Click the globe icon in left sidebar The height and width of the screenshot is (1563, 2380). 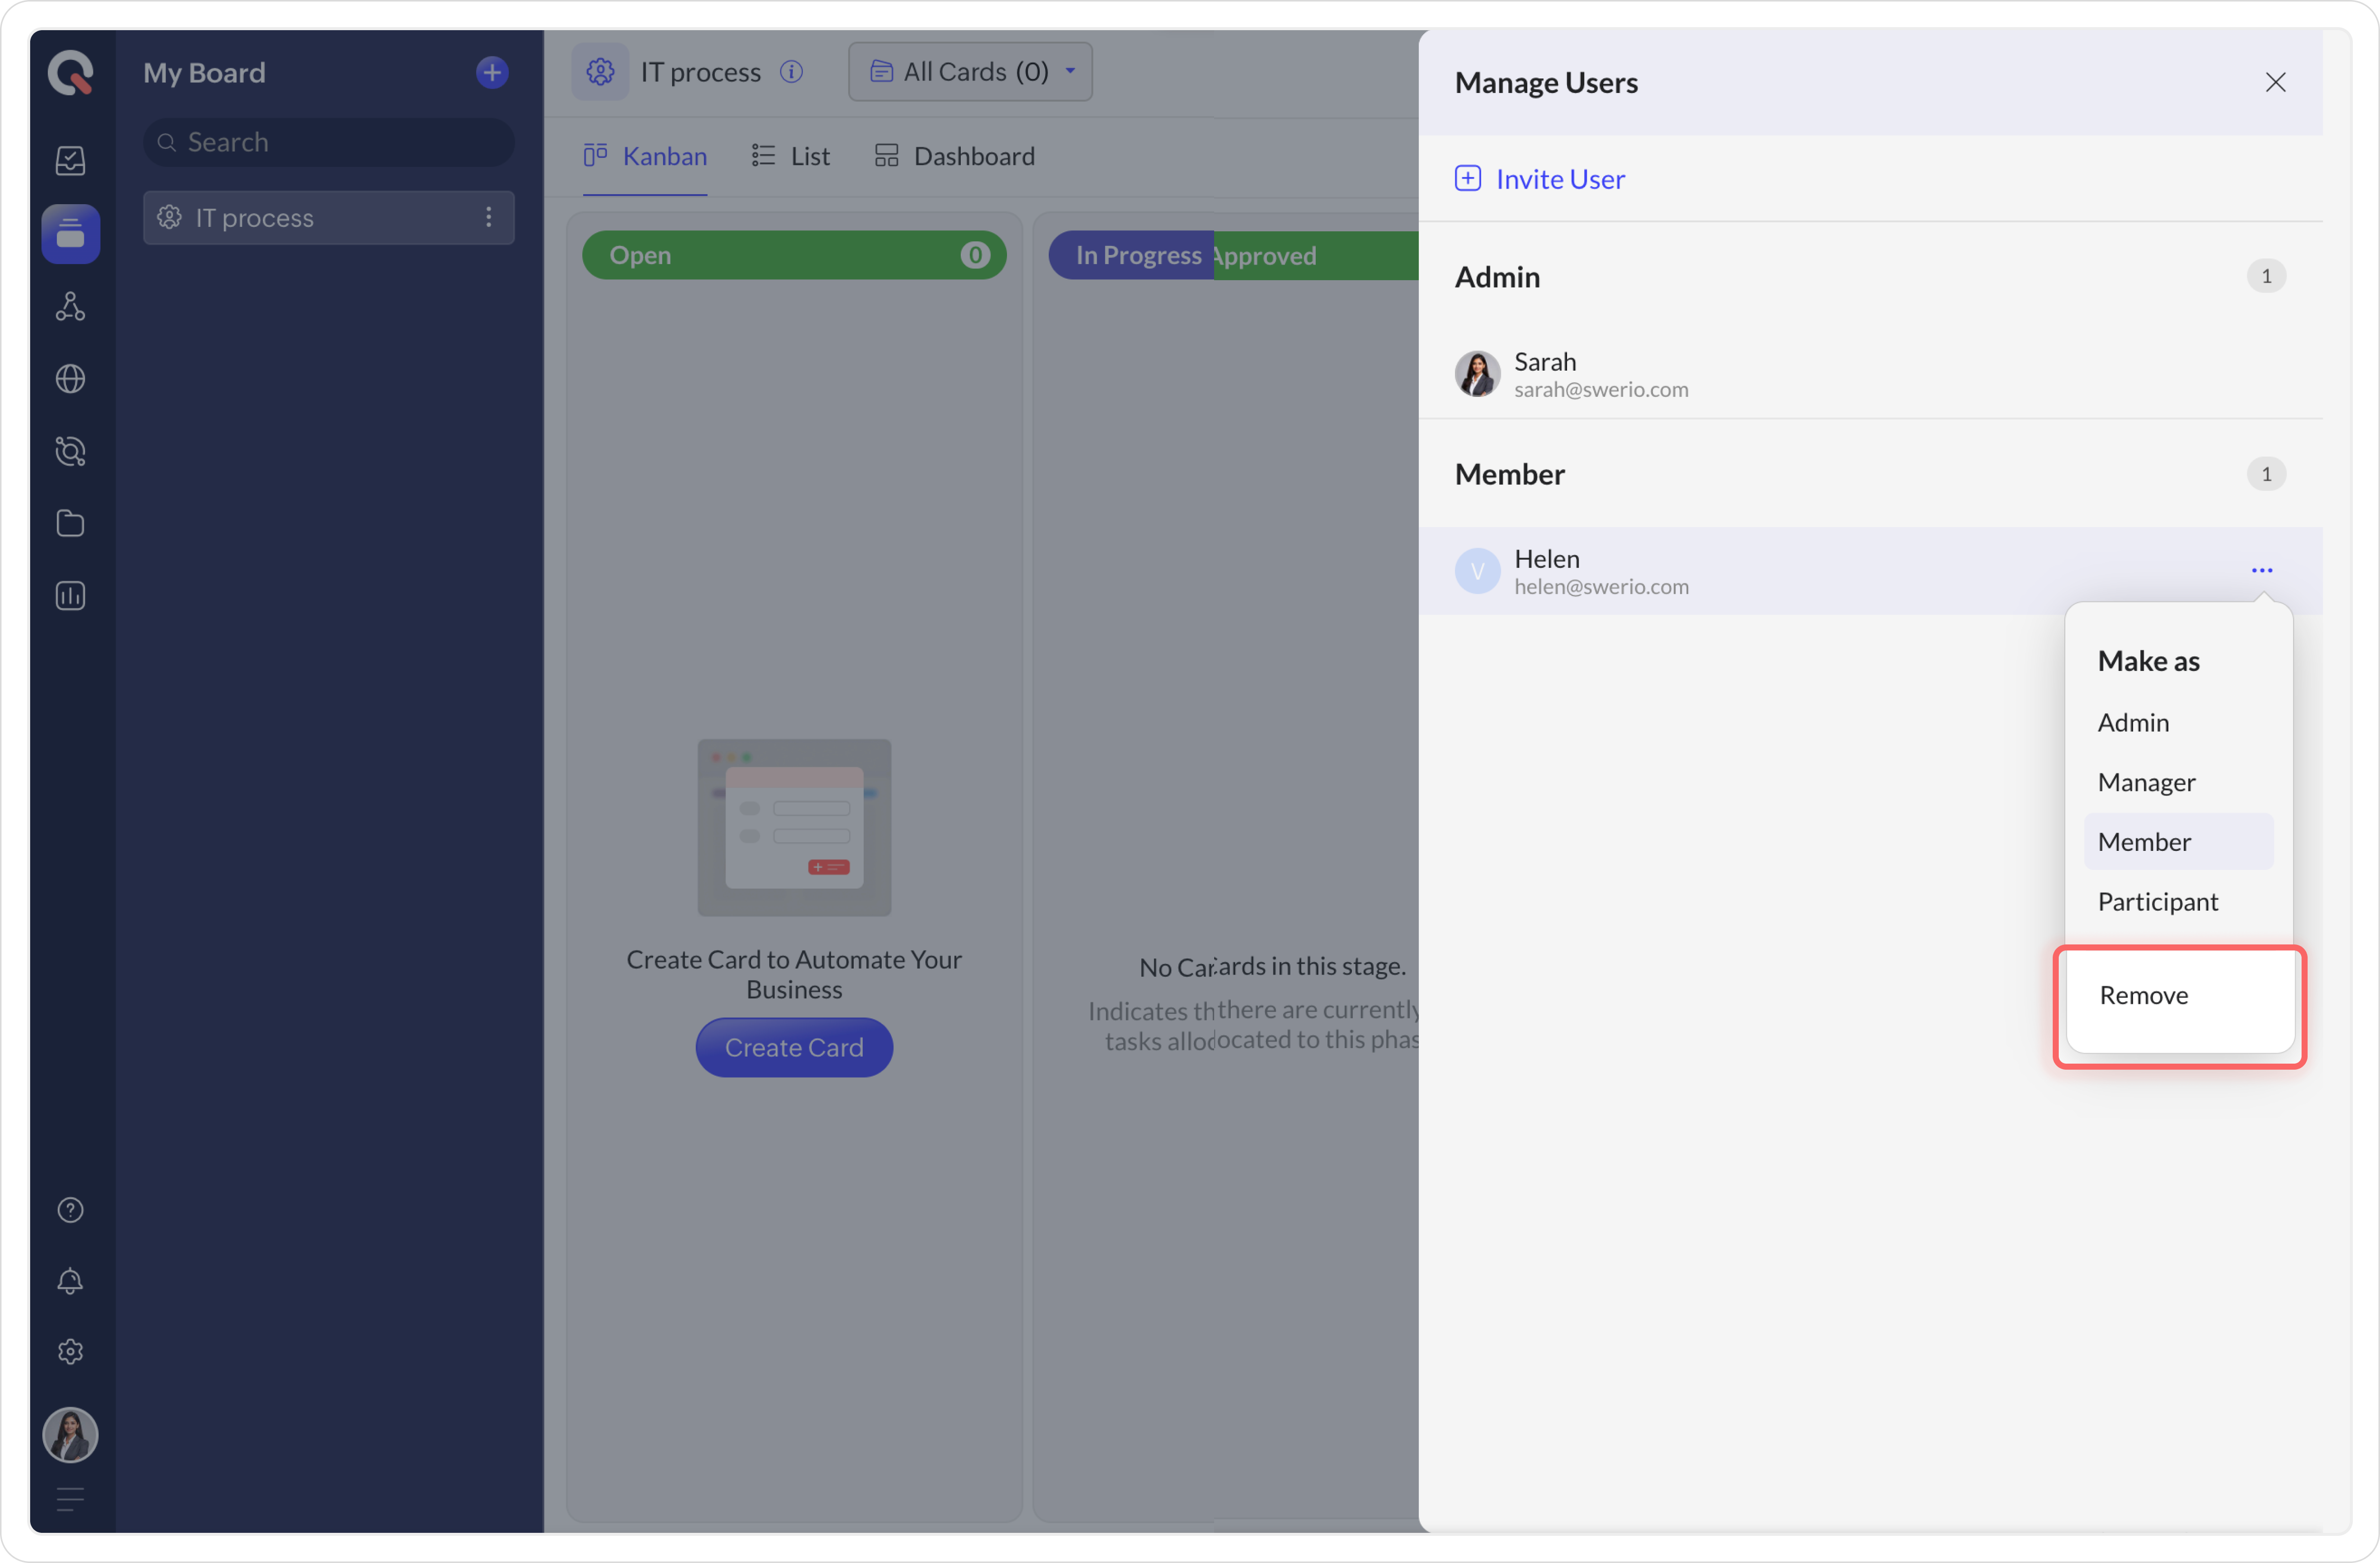(x=70, y=379)
